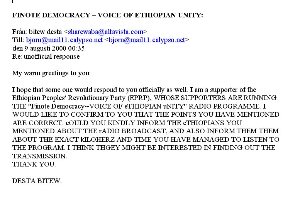Screen dimensions: 305x197
Task: Click the words "ARE CORRECT."
Action: point(38,123)
